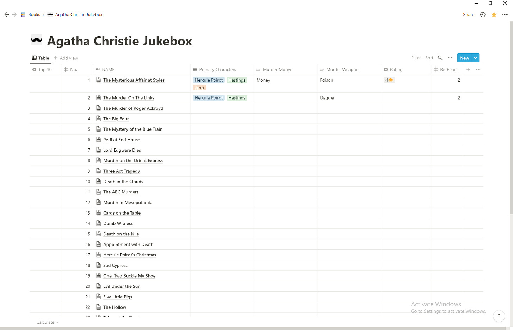This screenshot has width=513, height=330.
Task: Open Evil Under the Sun
Action: pyautogui.click(x=122, y=286)
